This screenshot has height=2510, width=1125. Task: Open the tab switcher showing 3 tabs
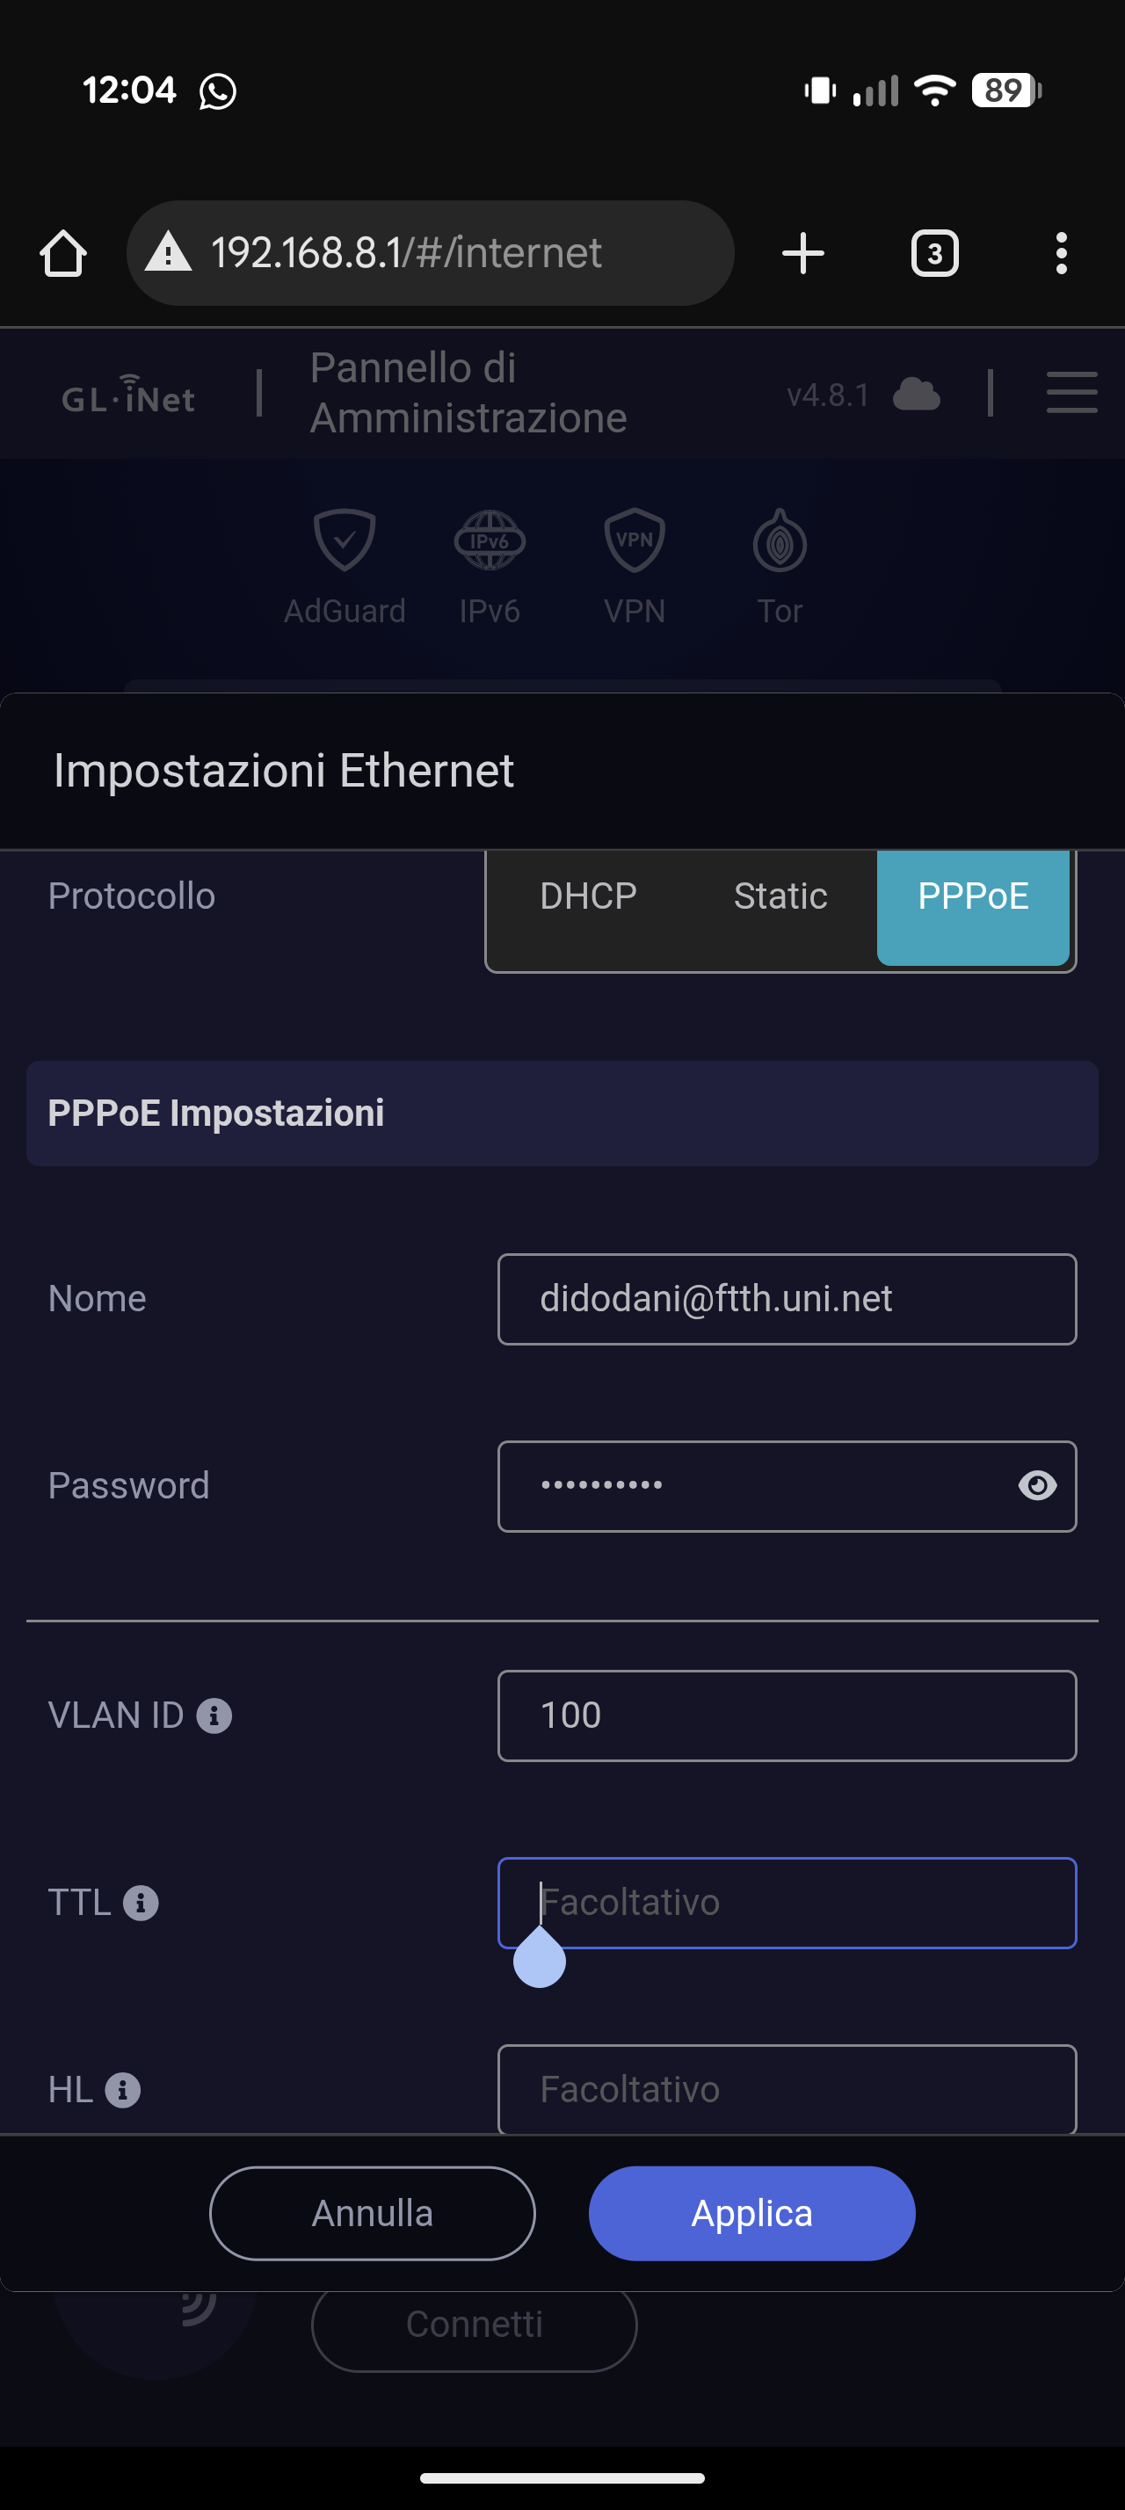pyautogui.click(x=934, y=253)
